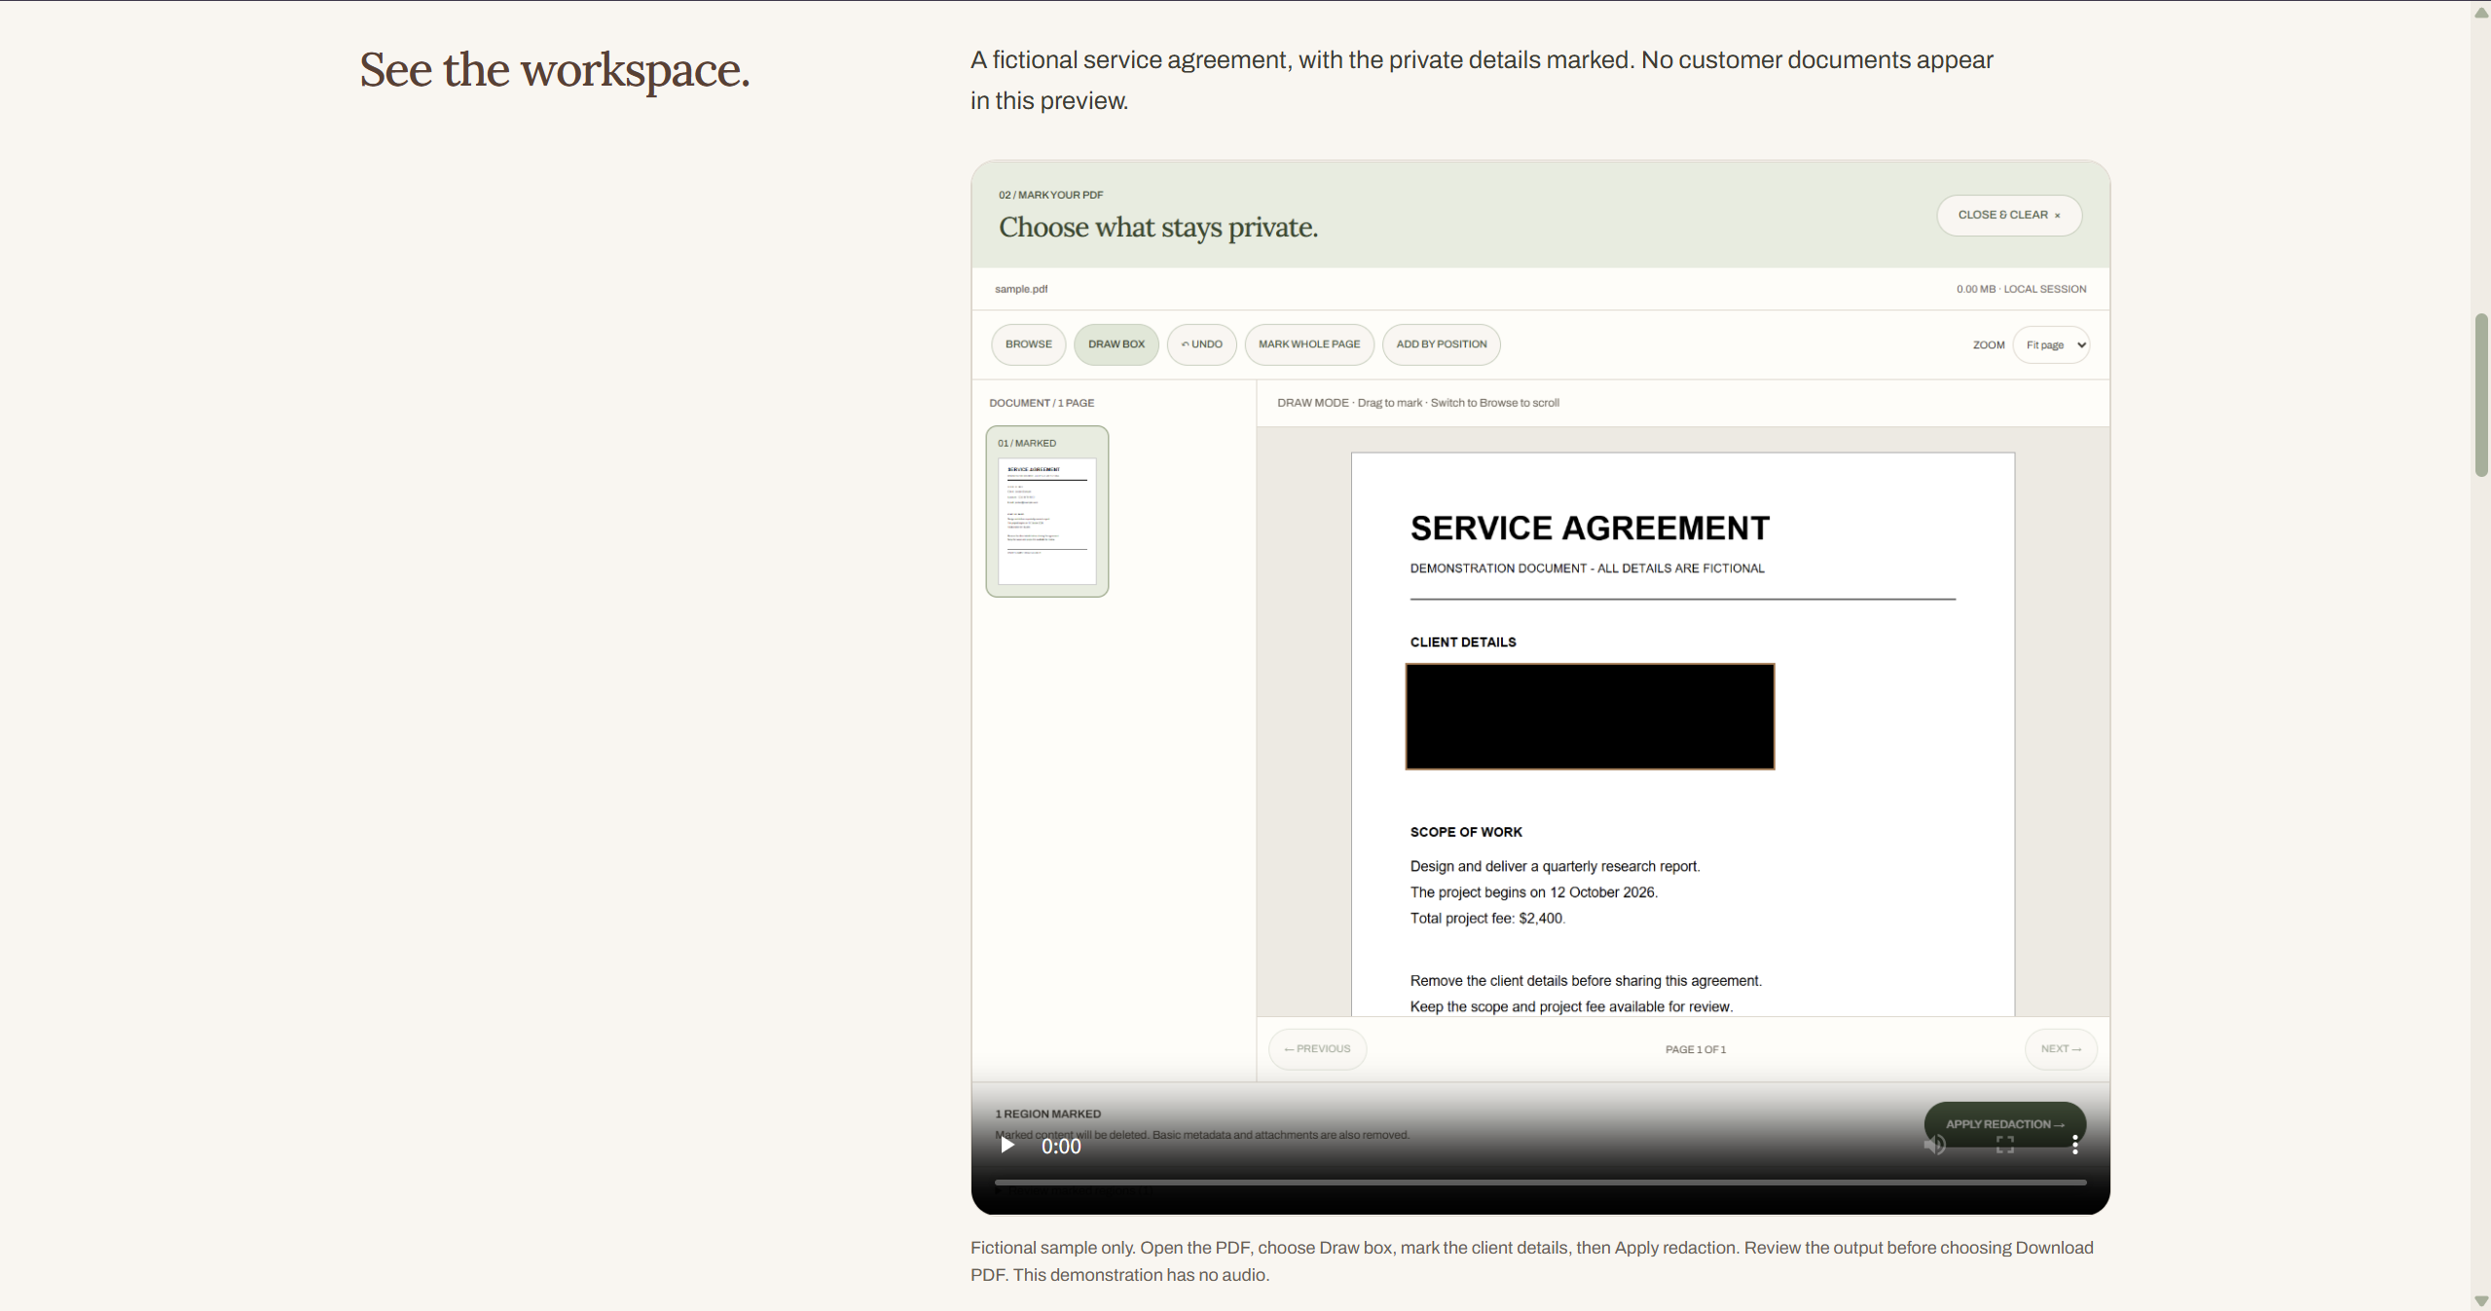
Task: Click the '1 REGION MARKED' status text
Action: coord(1047,1113)
